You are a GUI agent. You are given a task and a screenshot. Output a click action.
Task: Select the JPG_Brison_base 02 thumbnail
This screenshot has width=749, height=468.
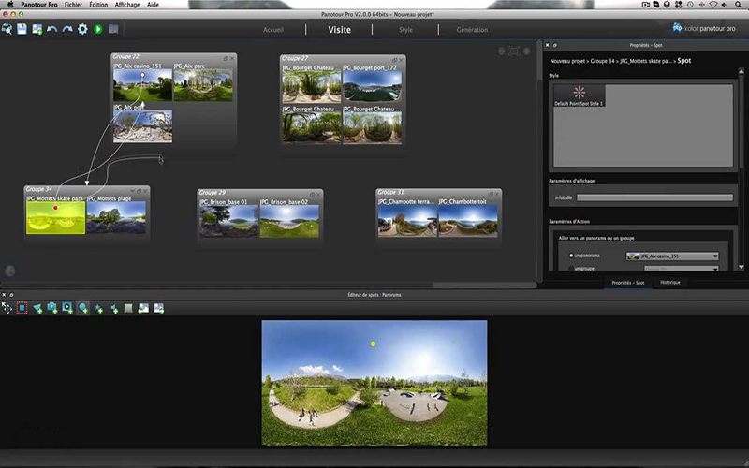(289, 221)
